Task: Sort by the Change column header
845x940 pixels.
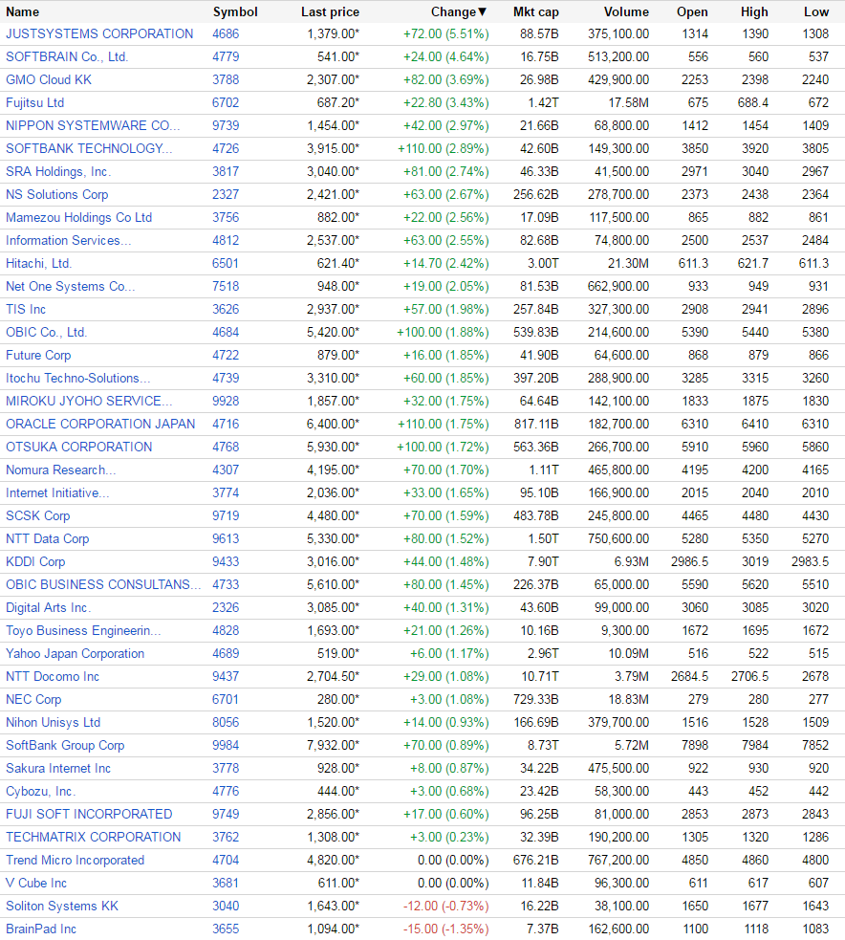Action: coord(459,12)
